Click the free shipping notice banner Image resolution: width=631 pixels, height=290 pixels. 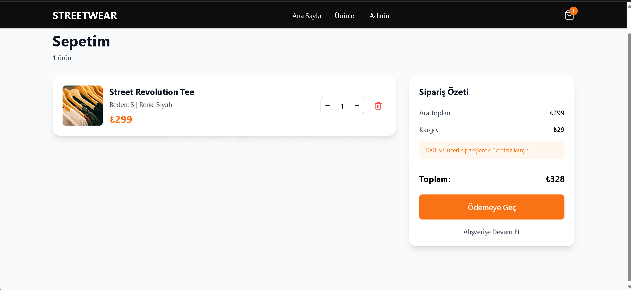pyautogui.click(x=491, y=150)
